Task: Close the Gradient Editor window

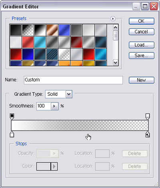Action: pos(154,6)
